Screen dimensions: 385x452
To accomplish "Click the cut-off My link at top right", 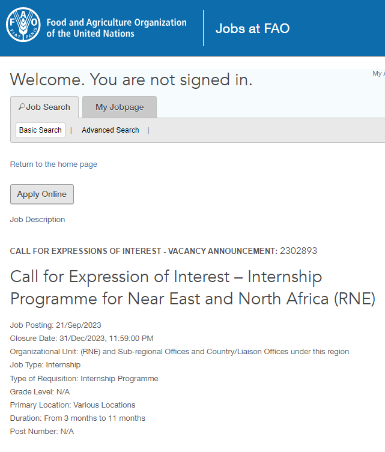I will [378, 73].
